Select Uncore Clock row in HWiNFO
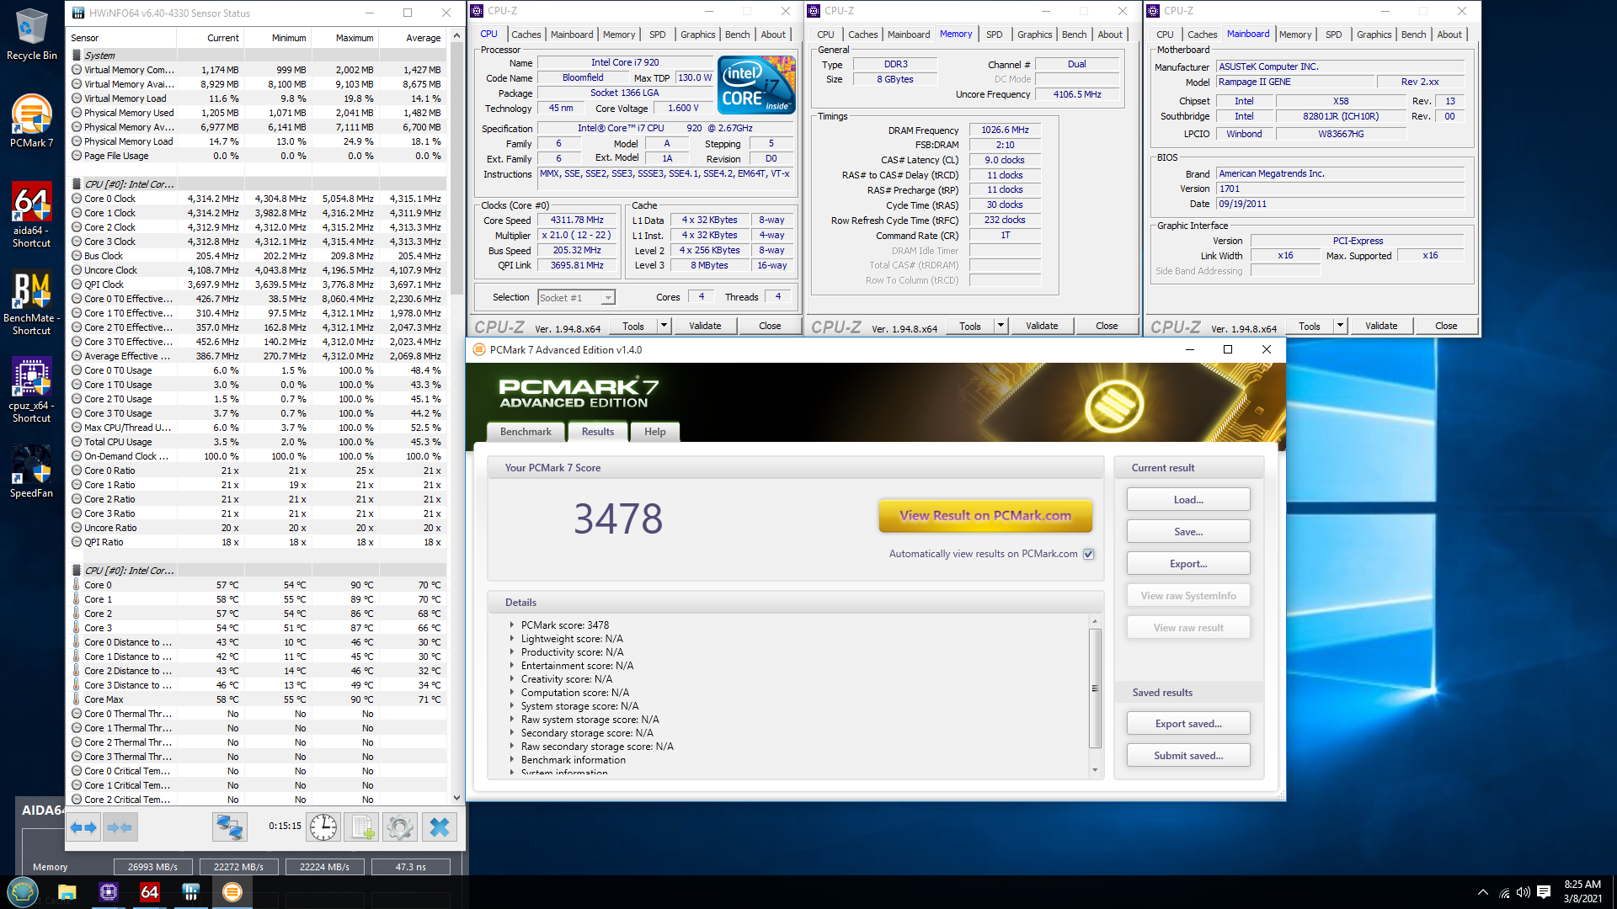 coord(257,270)
